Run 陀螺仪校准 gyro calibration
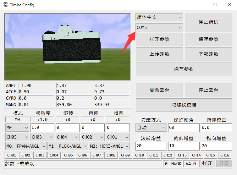 tap(184, 105)
